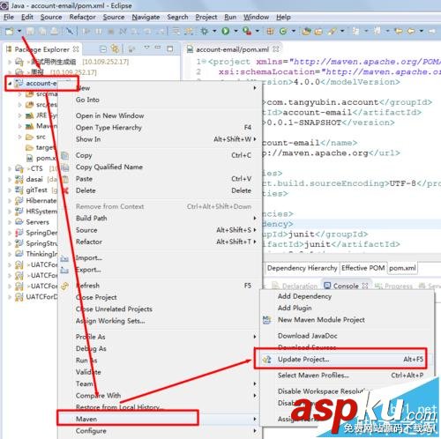Collapse the project element fold marker
Image resolution: width=441 pixels, height=439 pixels.
tap(205, 62)
